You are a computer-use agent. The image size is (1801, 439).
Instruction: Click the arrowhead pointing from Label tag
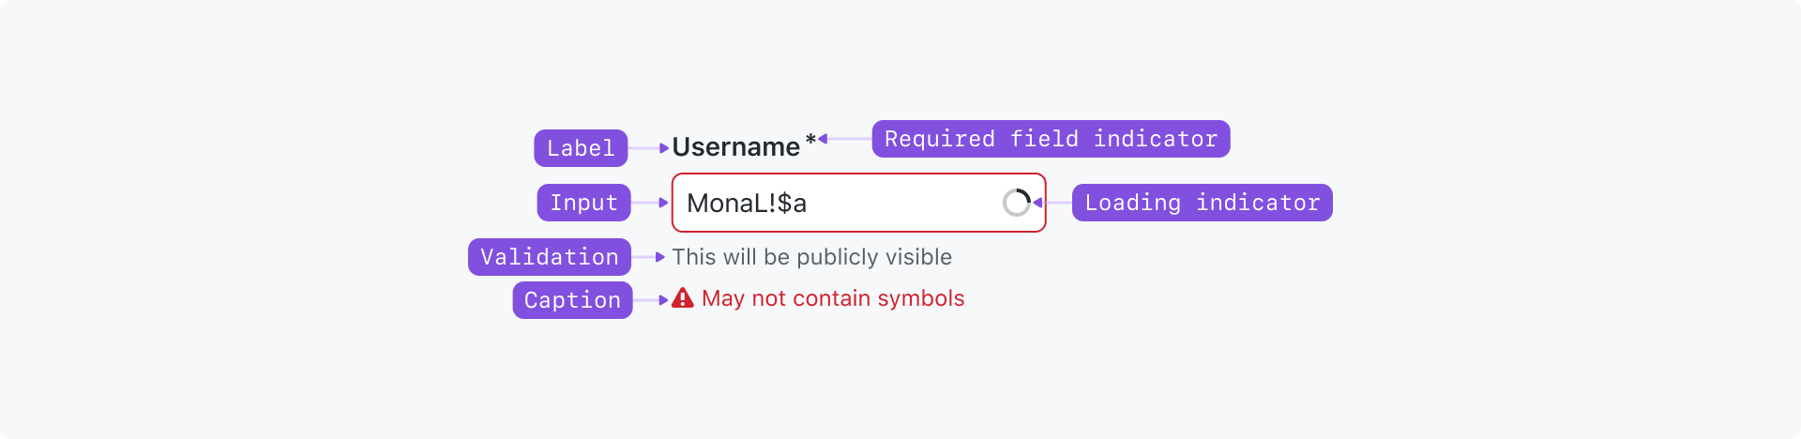coord(664,148)
